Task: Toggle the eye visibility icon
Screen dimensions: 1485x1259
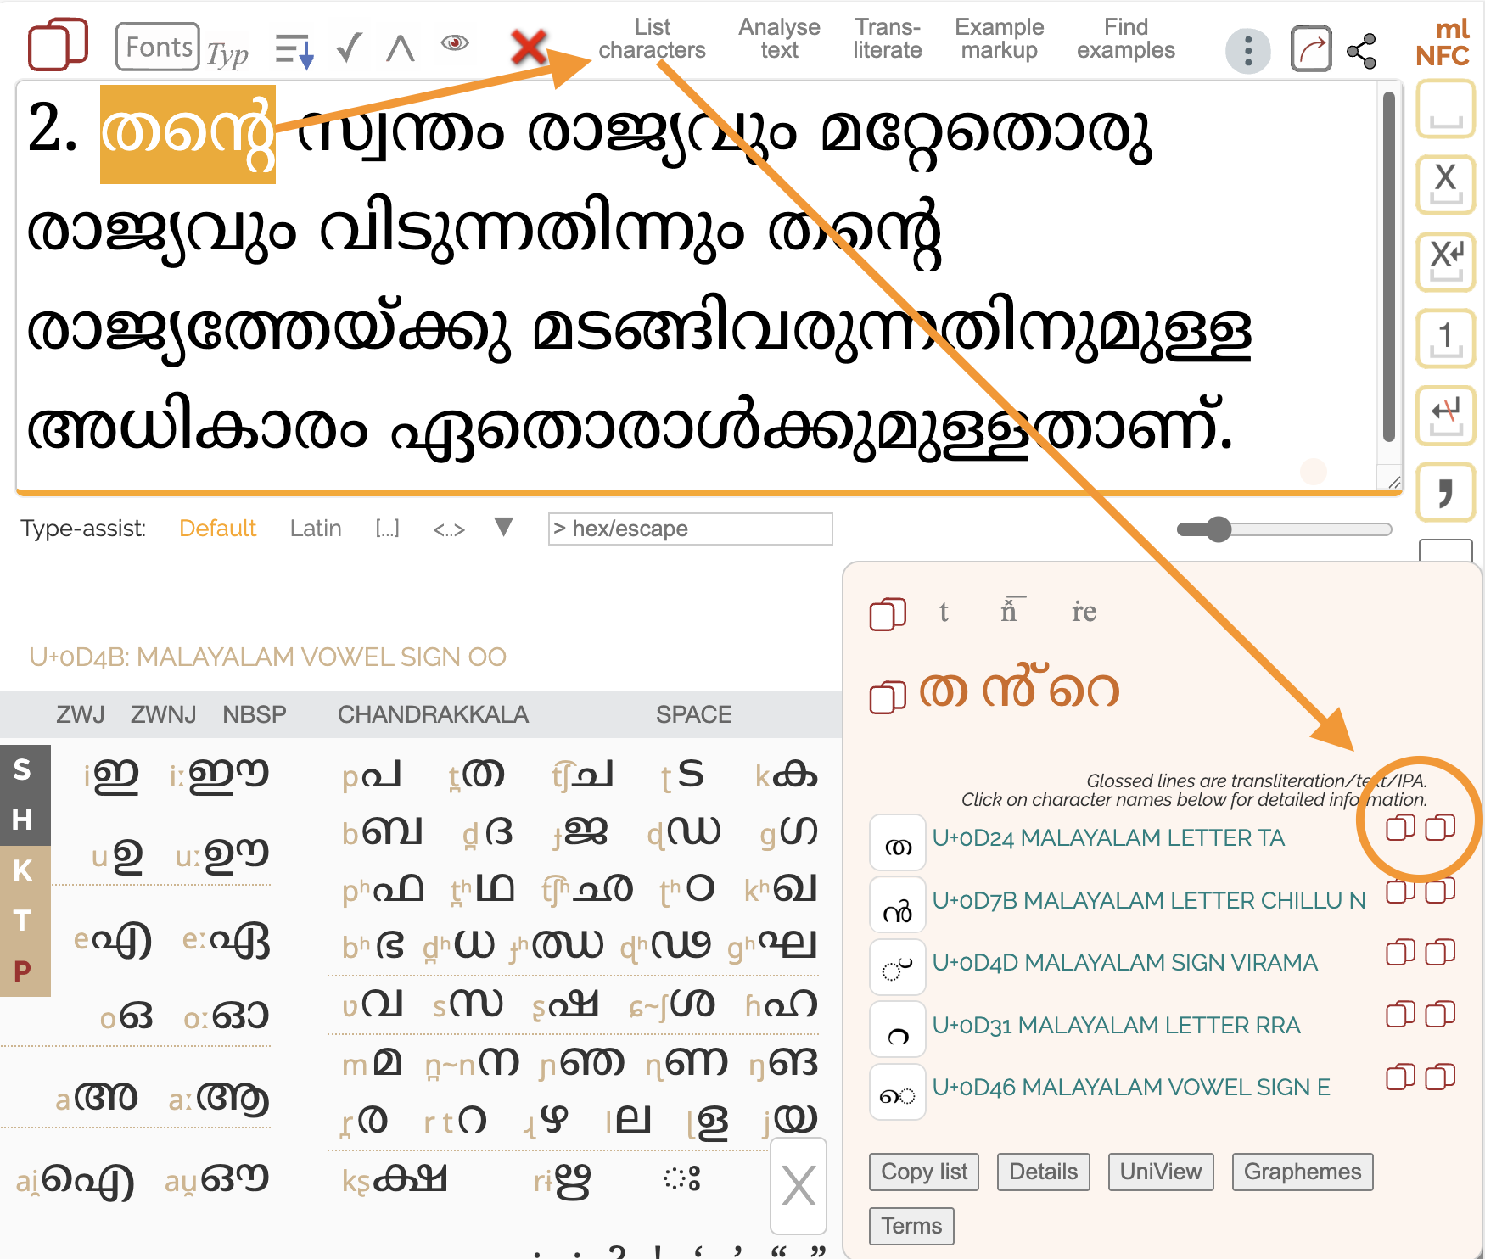Action: [x=455, y=42]
